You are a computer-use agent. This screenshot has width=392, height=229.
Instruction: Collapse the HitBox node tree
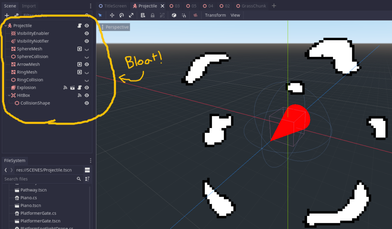tap(9, 95)
